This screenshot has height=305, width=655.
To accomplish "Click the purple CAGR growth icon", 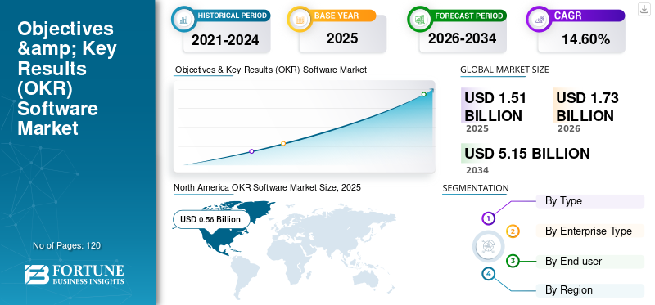I will click(x=539, y=19).
